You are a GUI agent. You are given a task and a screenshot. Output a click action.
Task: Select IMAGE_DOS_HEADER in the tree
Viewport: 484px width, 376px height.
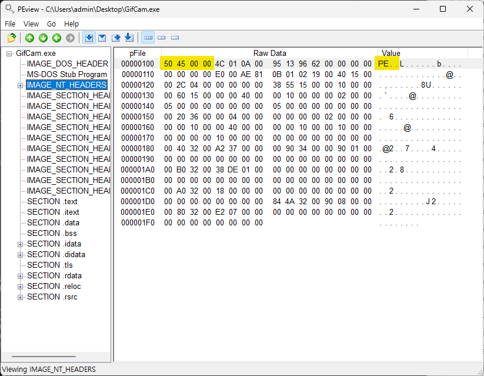coord(67,64)
